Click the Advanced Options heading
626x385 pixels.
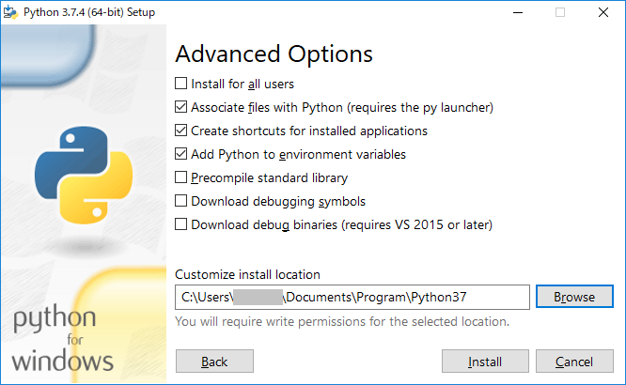click(274, 54)
